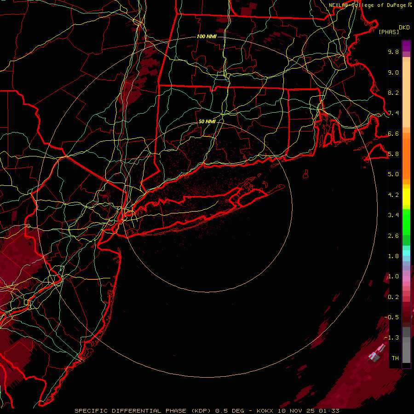Pick the cyan color scale segment
This screenshot has height=414, width=414.
pyautogui.click(x=406, y=253)
